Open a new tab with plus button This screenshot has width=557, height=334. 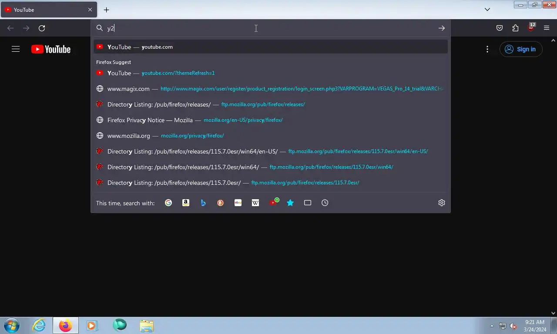[x=107, y=10]
